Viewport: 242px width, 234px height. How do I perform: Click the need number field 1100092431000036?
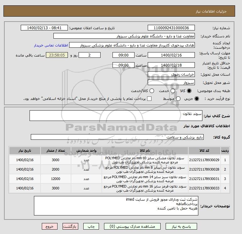[x=171, y=28]
